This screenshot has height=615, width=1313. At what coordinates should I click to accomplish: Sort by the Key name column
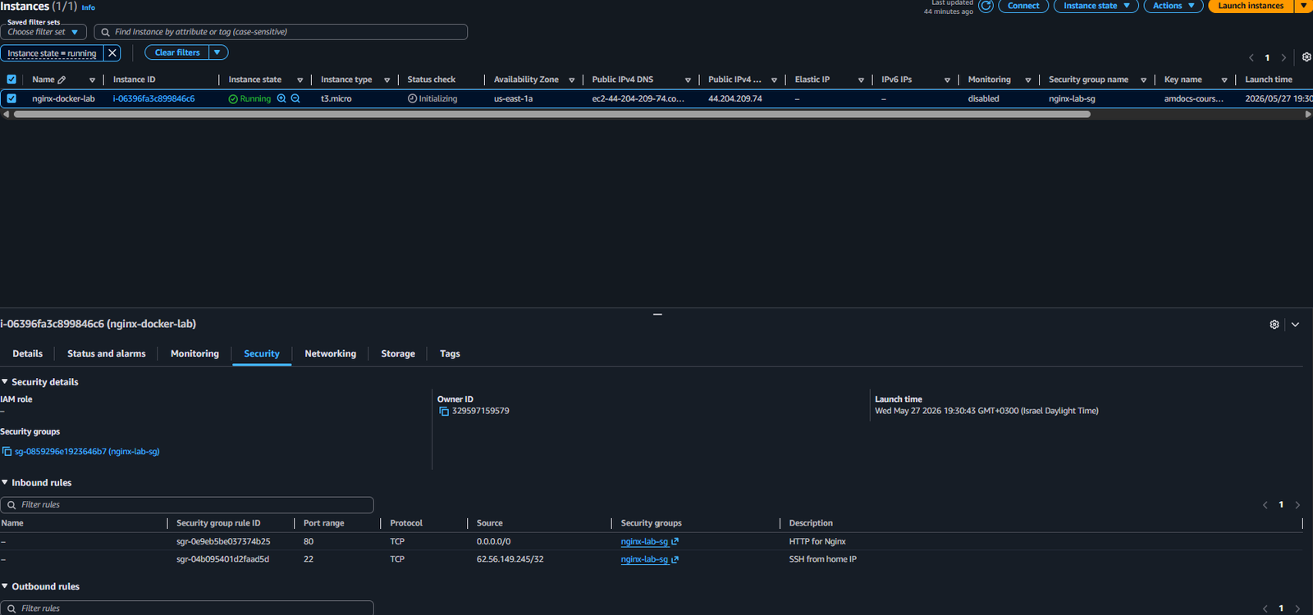[1224, 80]
